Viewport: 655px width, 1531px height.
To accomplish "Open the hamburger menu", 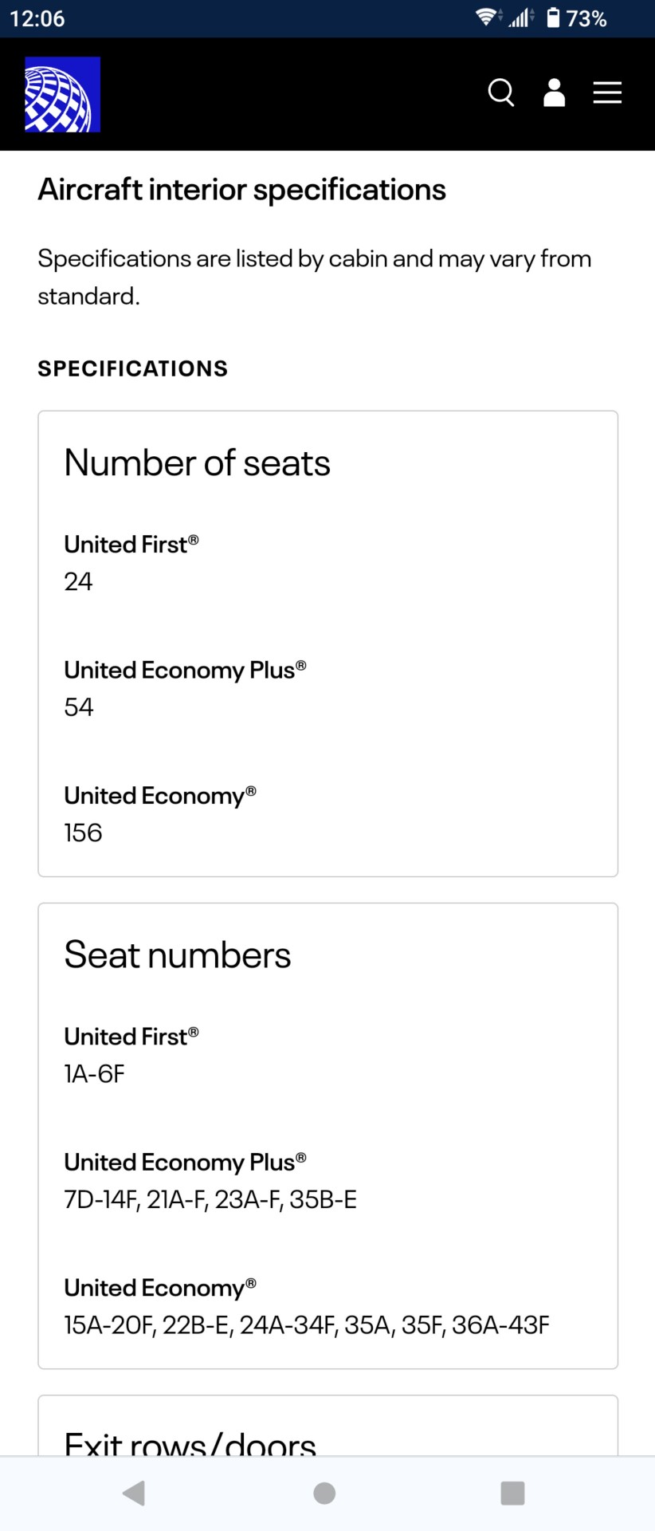I will click(607, 92).
